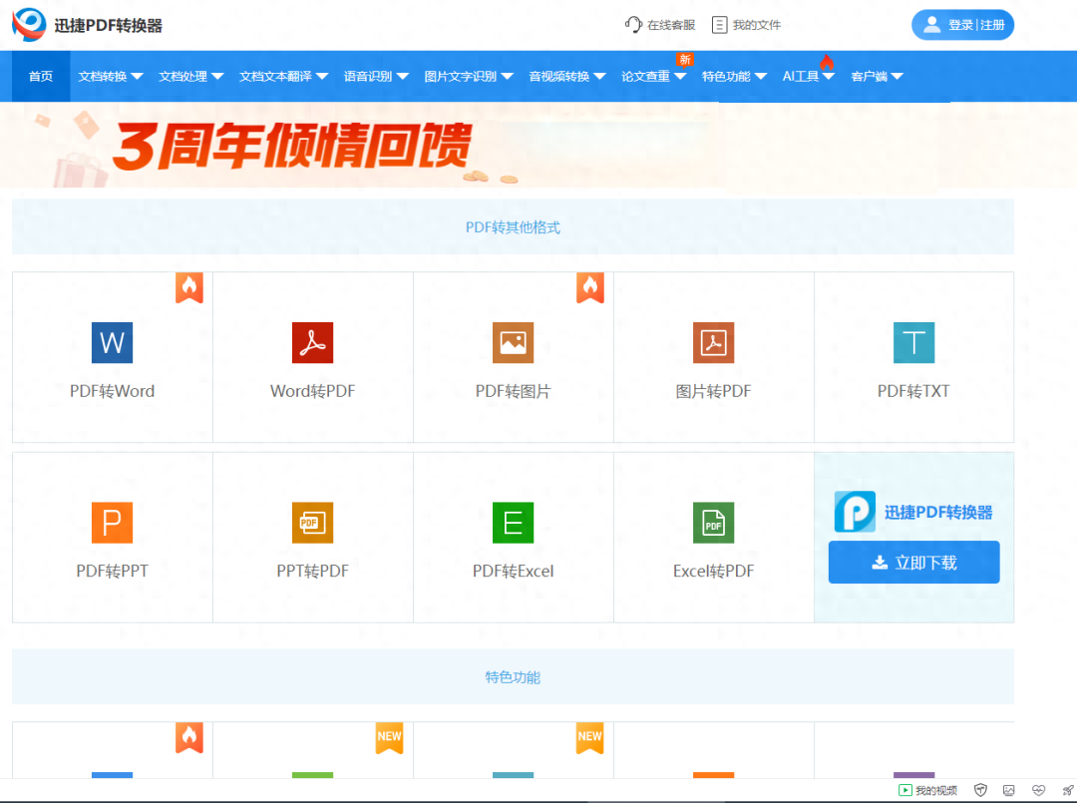Click the 我的文件 document icon
Image resolution: width=1077 pixels, height=803 pixels.
[720, 24]
